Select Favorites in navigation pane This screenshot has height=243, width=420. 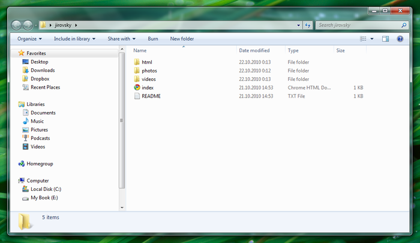36,53
